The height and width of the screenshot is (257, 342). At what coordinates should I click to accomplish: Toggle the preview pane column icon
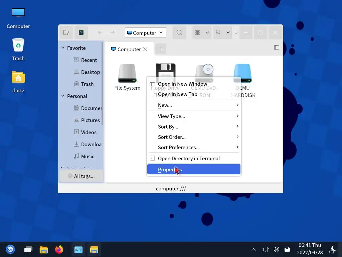coord(277,48)
